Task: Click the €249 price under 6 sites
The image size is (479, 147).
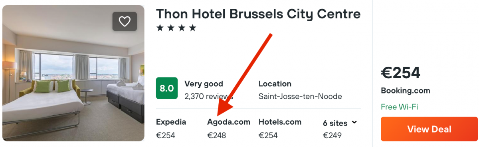Action: click(x=332, y=135)
